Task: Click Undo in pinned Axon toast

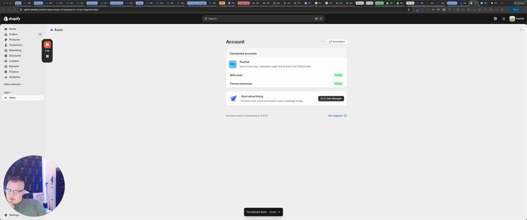Action: click(x=273, y=212)
